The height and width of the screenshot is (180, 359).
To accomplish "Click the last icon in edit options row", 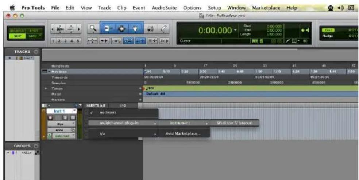I will point(164,41).
